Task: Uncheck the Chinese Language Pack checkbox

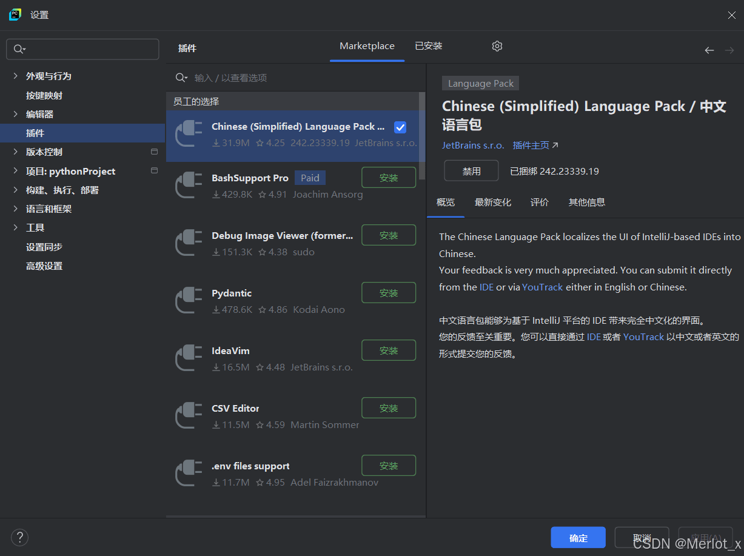Action: (400, 127)
